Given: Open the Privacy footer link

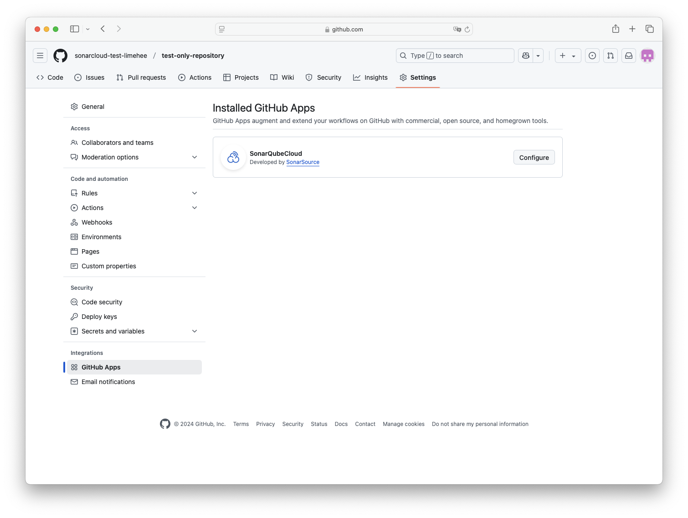Looking at the screenshot, I should point(266,424).
